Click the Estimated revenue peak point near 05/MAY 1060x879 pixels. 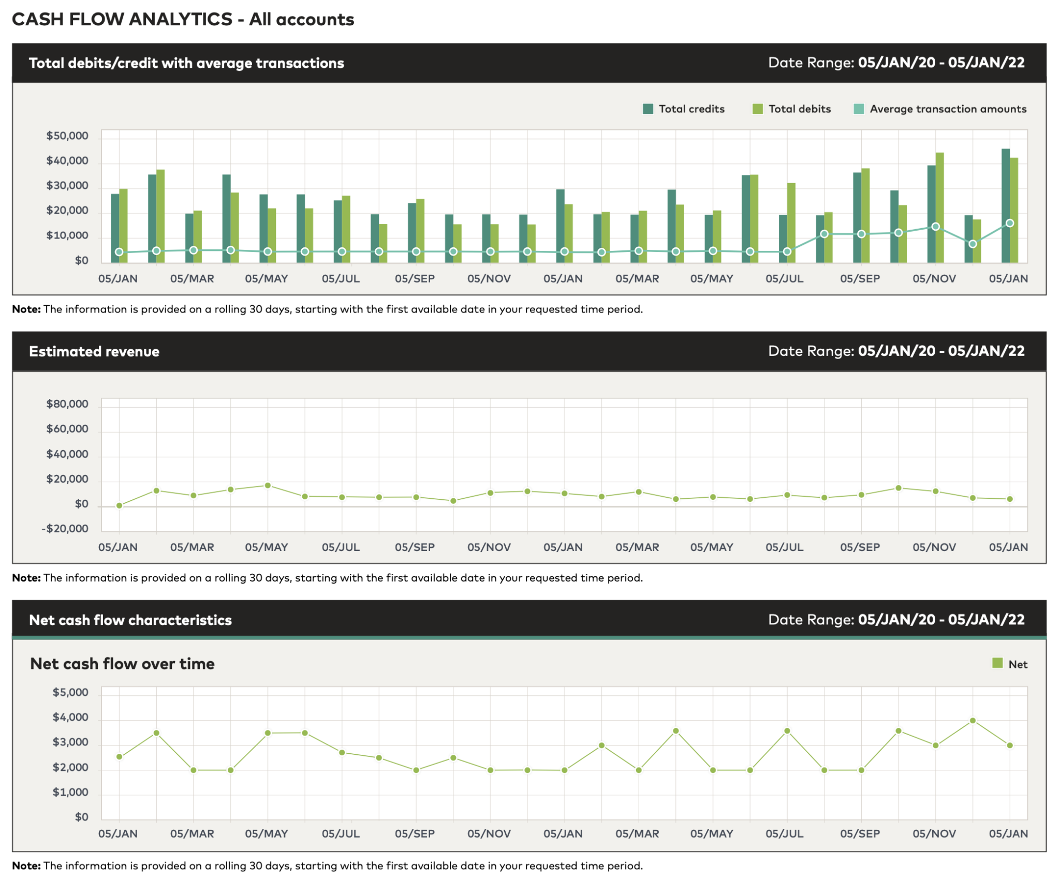click(x=268, y=485)
